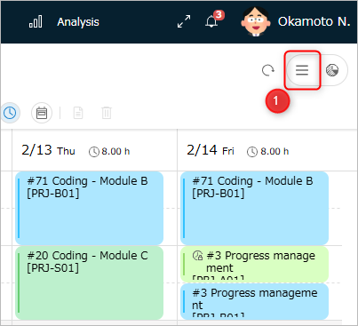Open #20 Coding Module C entry
Screen dimensions: 358x326
89,282
